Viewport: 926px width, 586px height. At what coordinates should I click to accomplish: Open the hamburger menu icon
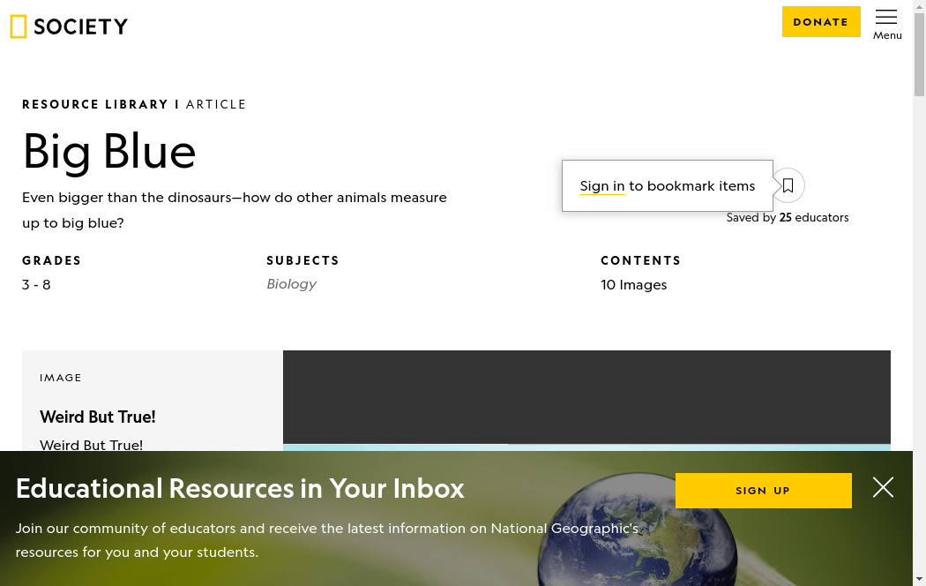tap(886, 17)
